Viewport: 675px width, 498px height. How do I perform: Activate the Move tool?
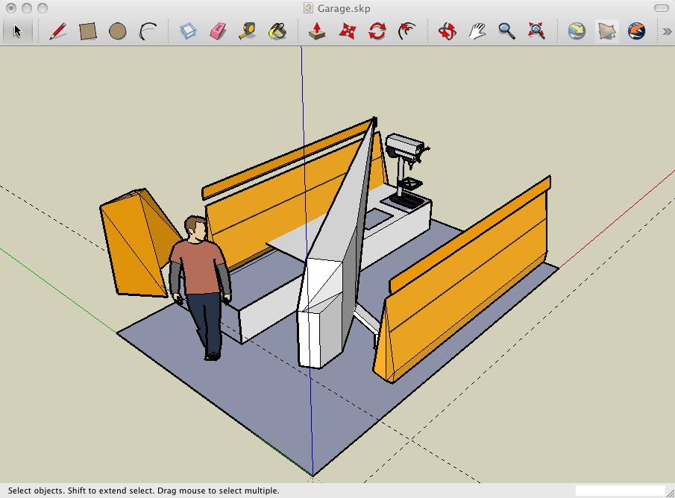tap(347, 31)
